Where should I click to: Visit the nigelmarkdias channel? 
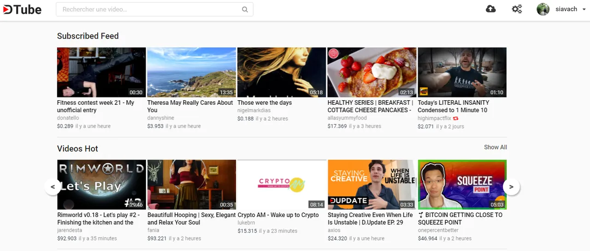click(x=254, y=110)
